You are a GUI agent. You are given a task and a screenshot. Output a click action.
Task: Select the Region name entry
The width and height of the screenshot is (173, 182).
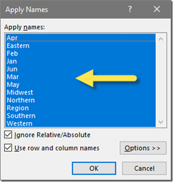click(x=81, y=108)
